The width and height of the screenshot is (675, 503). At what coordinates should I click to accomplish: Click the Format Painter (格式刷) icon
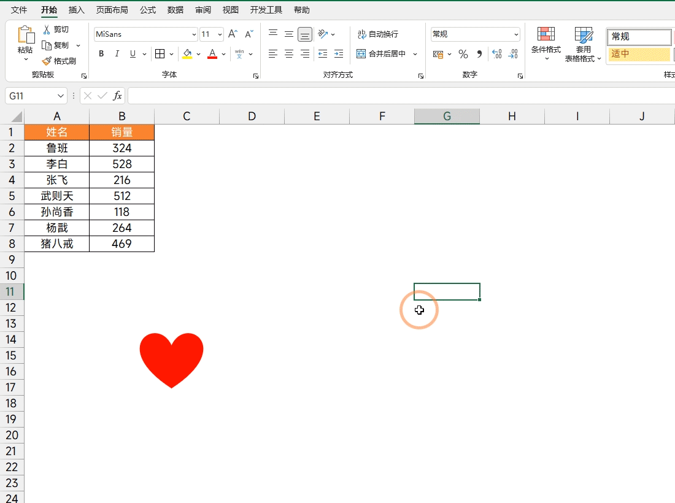[x=47, y=61]
